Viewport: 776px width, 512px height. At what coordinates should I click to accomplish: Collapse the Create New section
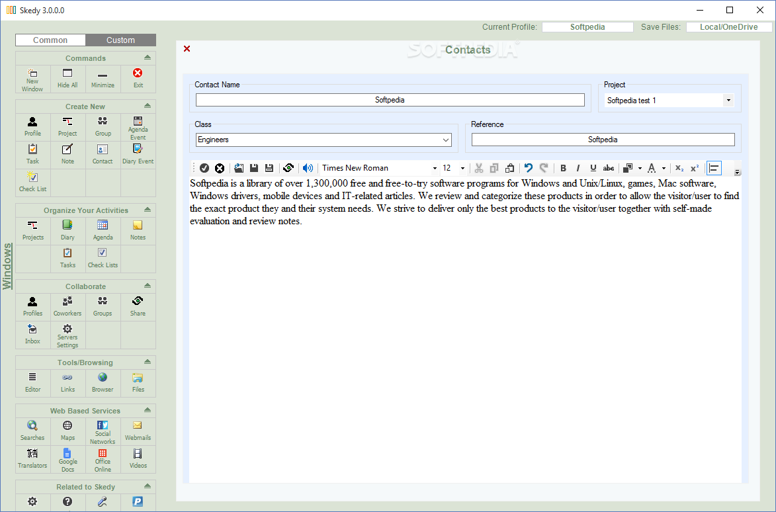(x=148, y=107)
